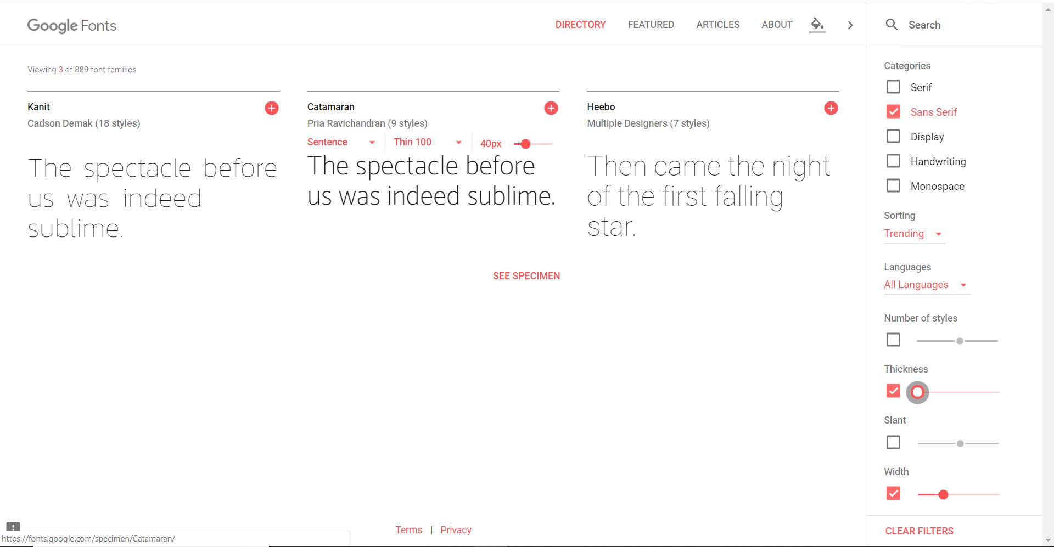Open the All Languages dropdown
Viewport: 1054px width, 547px height.
(x=926, y=284)
